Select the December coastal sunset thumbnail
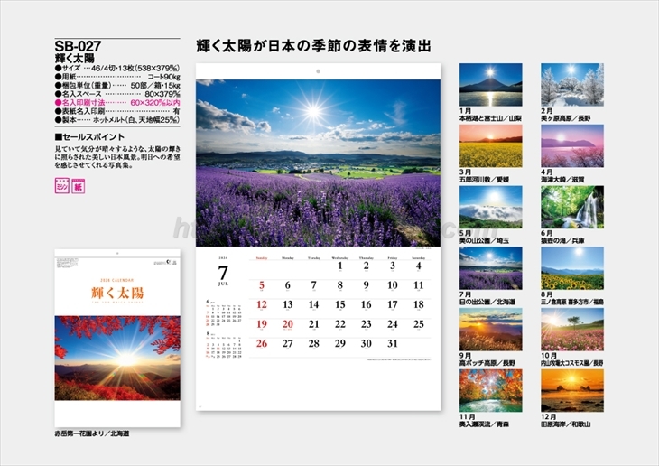This screenshot has width=659, height=466. tap(571, 391)
